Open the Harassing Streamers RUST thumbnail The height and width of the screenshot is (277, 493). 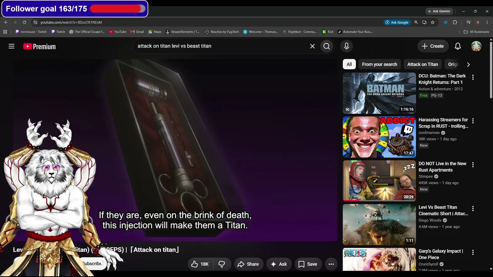pyautogui.click(x=379, y=137)
